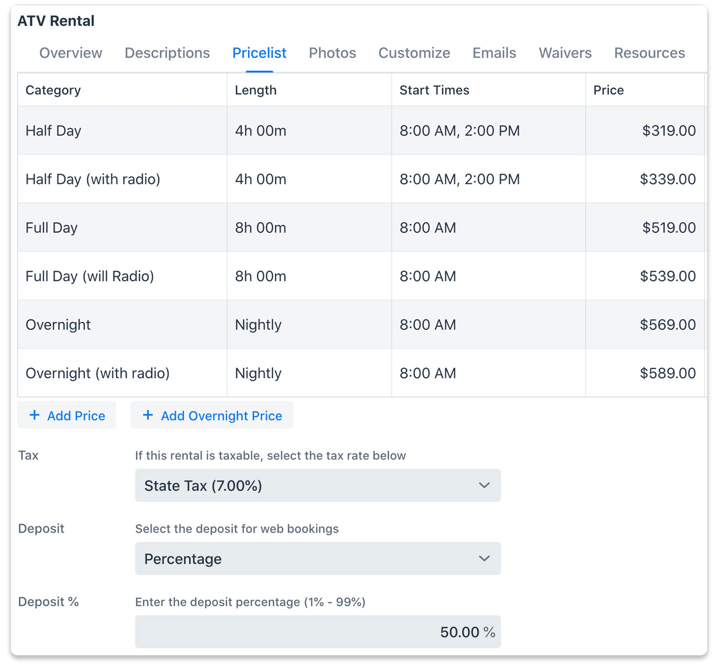Image resolution: width=718 pixels, height=669 pixels.
Task: Switch to the Overview tab
Action: pos(71,53)
